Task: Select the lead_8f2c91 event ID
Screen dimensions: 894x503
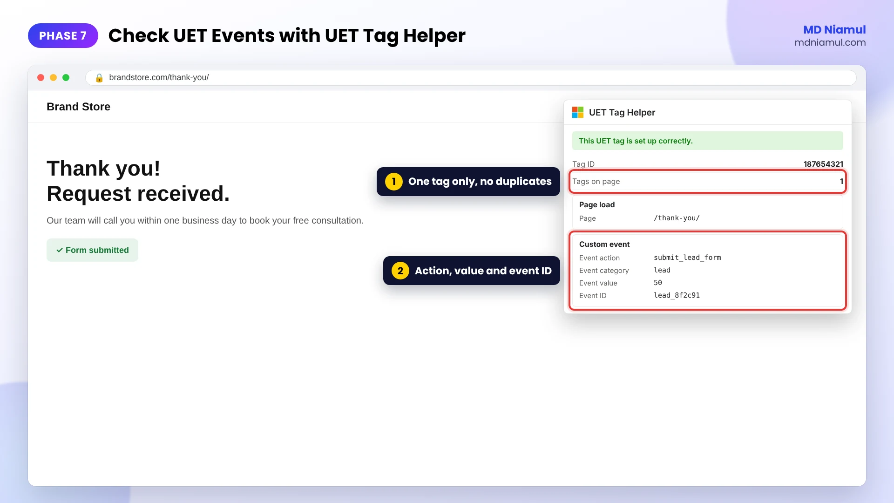Action: pyautogui.click(x=677, y=295)
